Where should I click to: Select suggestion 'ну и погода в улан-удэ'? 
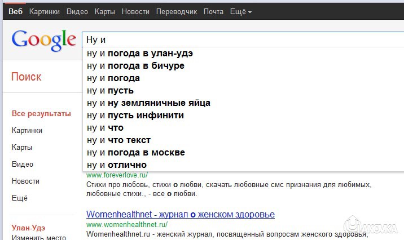(243, 54)
